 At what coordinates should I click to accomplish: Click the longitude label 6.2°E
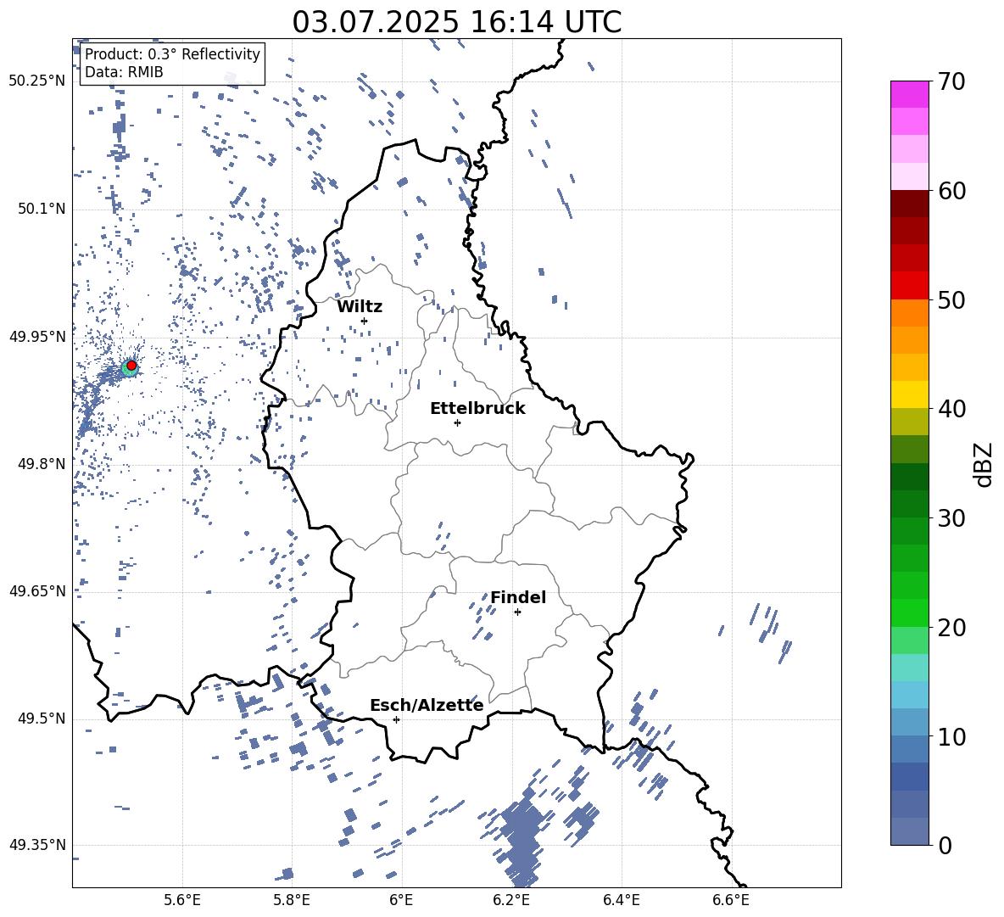pos(511,900)
